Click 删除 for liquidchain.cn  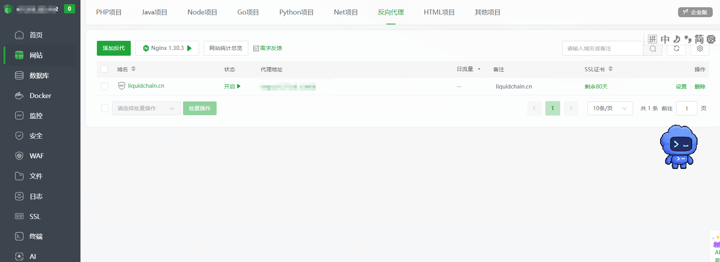click(700, 87)
